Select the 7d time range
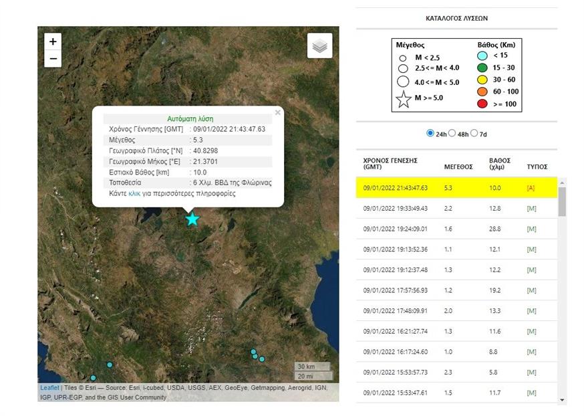 [x=474, y=133]
